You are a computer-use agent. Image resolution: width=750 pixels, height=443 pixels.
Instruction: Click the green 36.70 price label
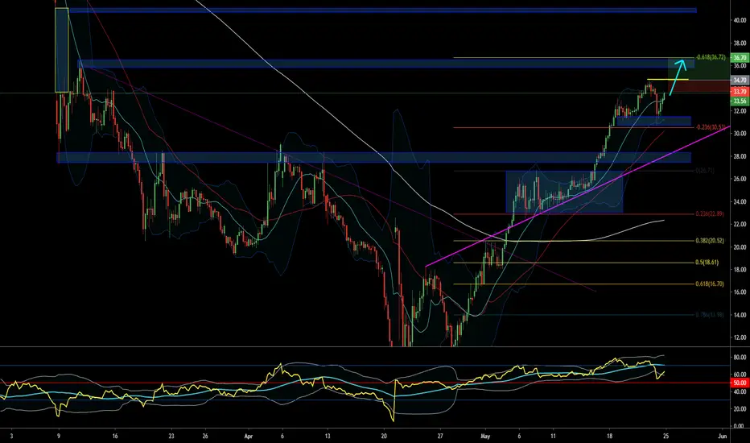point(740,57)
